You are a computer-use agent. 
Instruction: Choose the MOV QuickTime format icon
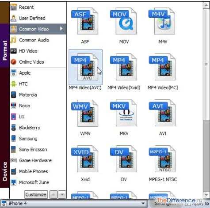(x=123, y=21)
